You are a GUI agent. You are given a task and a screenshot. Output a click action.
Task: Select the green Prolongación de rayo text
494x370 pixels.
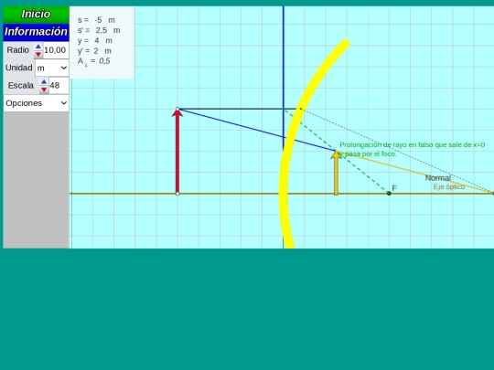412,150
